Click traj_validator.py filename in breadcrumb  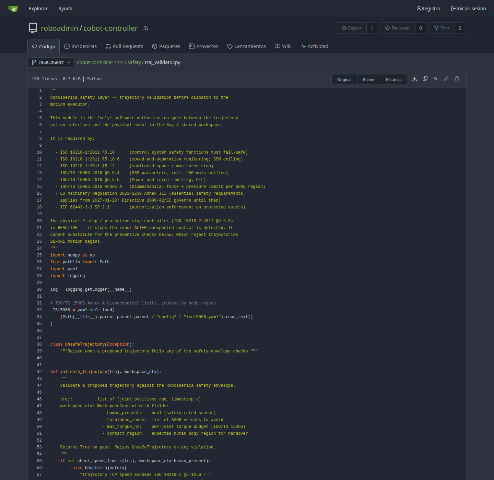(163, 62)
